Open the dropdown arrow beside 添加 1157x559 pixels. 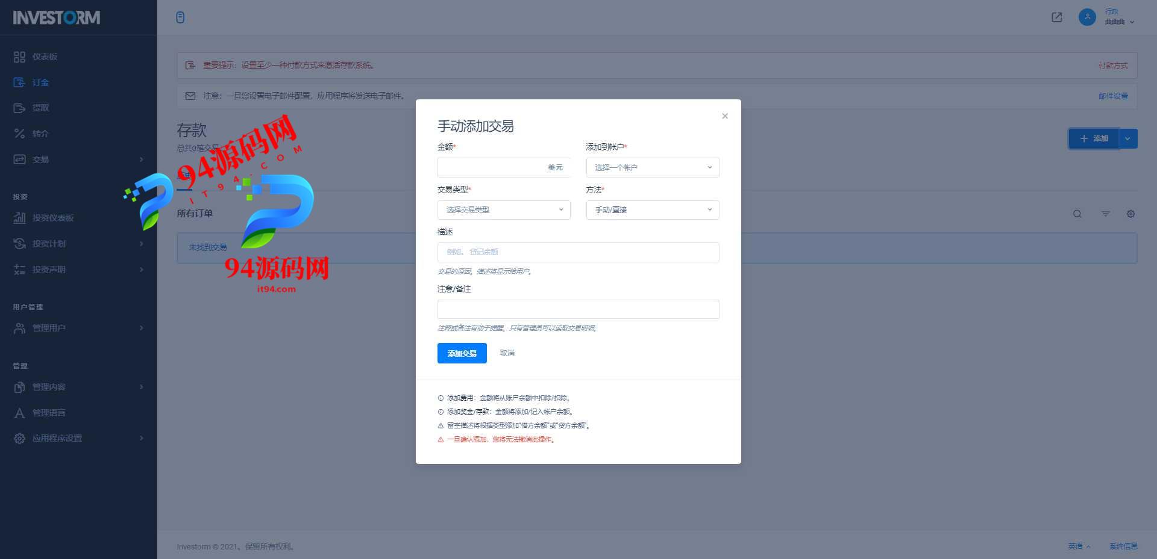tap(1128, 138)
